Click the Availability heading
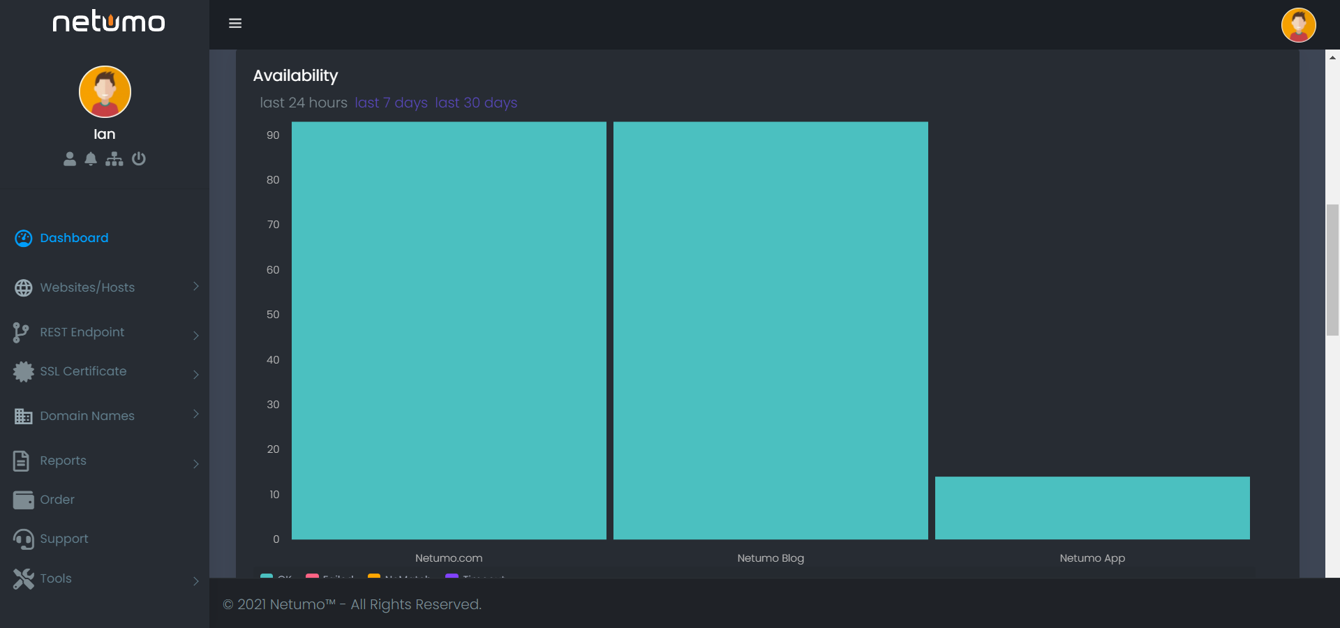Viewport: 1340px width, 628px height. tap(295, 75)
